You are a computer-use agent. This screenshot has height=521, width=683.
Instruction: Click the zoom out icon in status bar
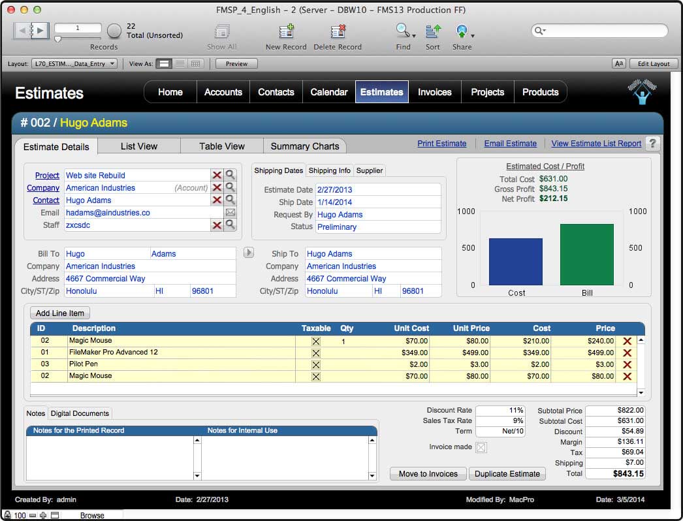click(33, 516)
